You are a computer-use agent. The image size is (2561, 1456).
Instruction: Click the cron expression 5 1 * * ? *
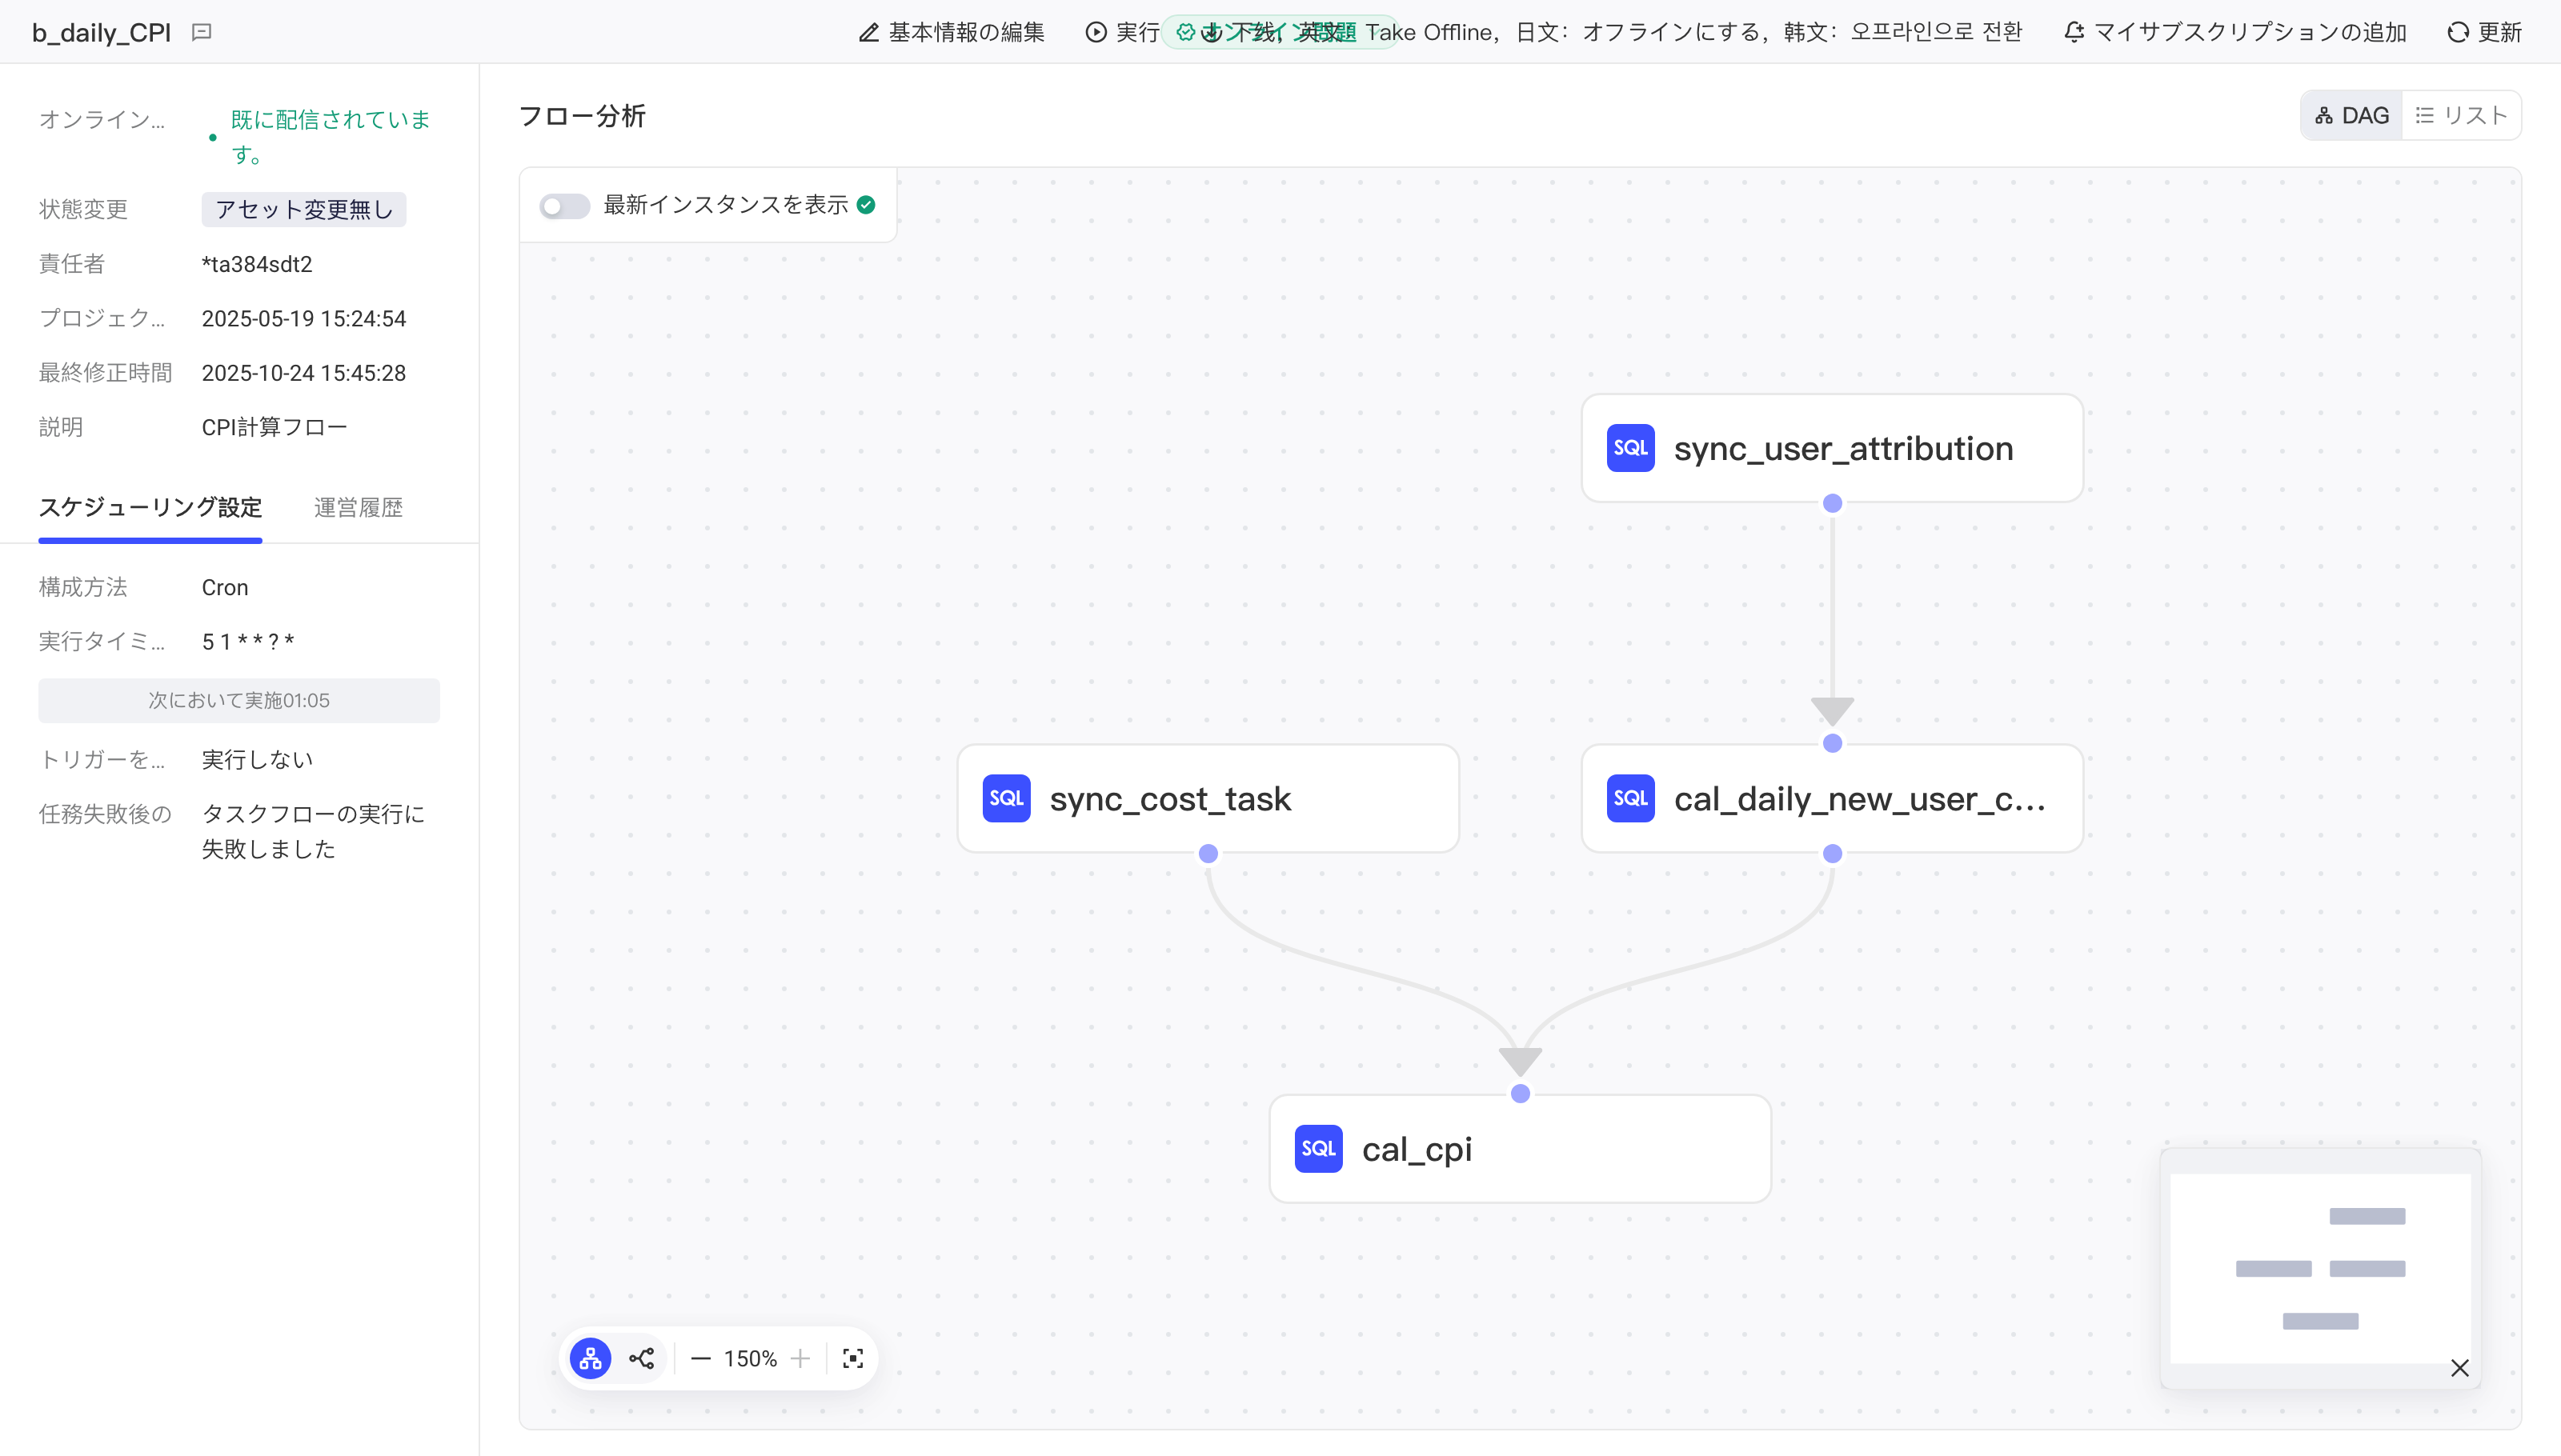[x=248, y=642]
